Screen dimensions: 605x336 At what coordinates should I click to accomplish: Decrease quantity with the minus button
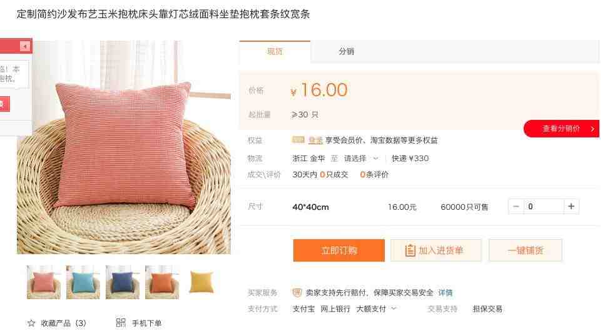pyautogui.click(x=516, y=207)
